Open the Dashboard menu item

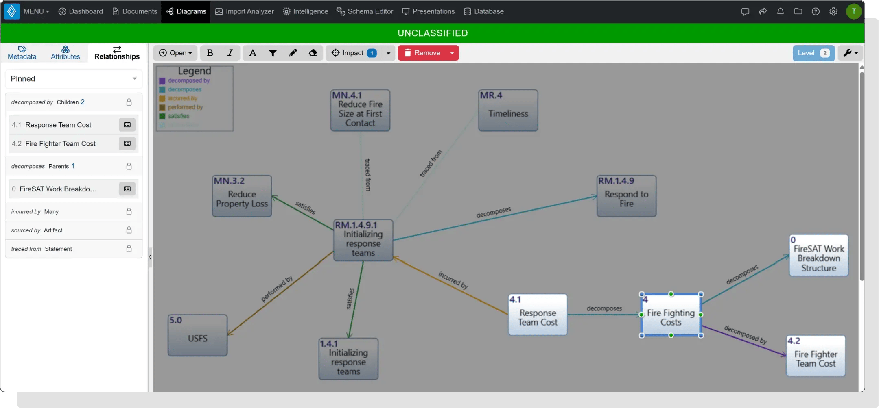pyautogui.click(x=81, y=11)
